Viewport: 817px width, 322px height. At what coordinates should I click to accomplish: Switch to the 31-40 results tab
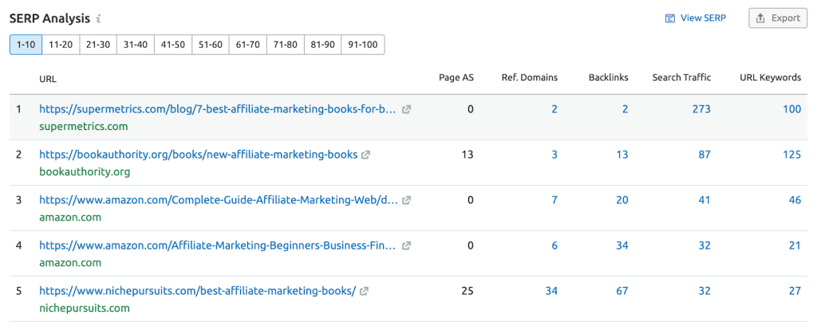(x=136, y=45)
